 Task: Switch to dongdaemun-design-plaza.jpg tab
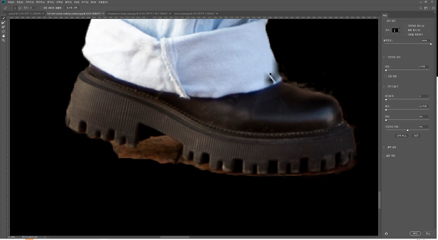click(137, 13)
